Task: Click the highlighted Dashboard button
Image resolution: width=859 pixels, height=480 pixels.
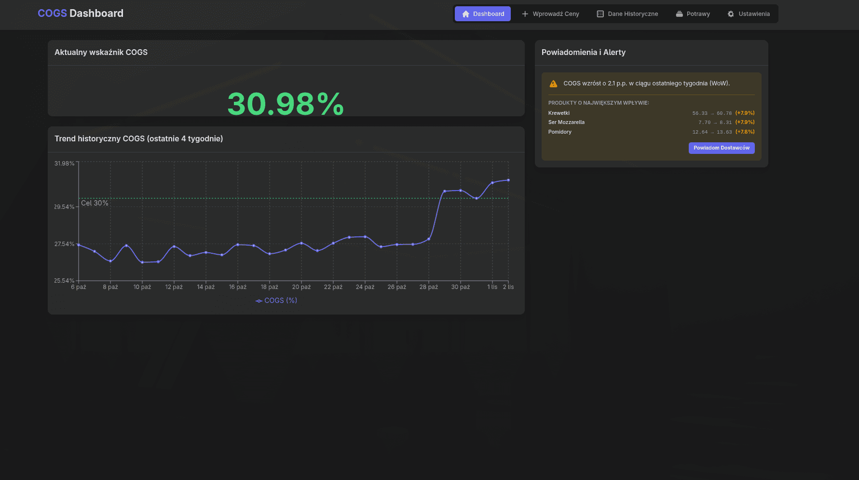Action: tap(482, 14)
